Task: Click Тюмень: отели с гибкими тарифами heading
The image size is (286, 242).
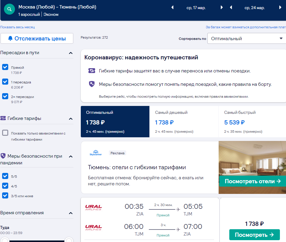Action: [x=137, y=167]
